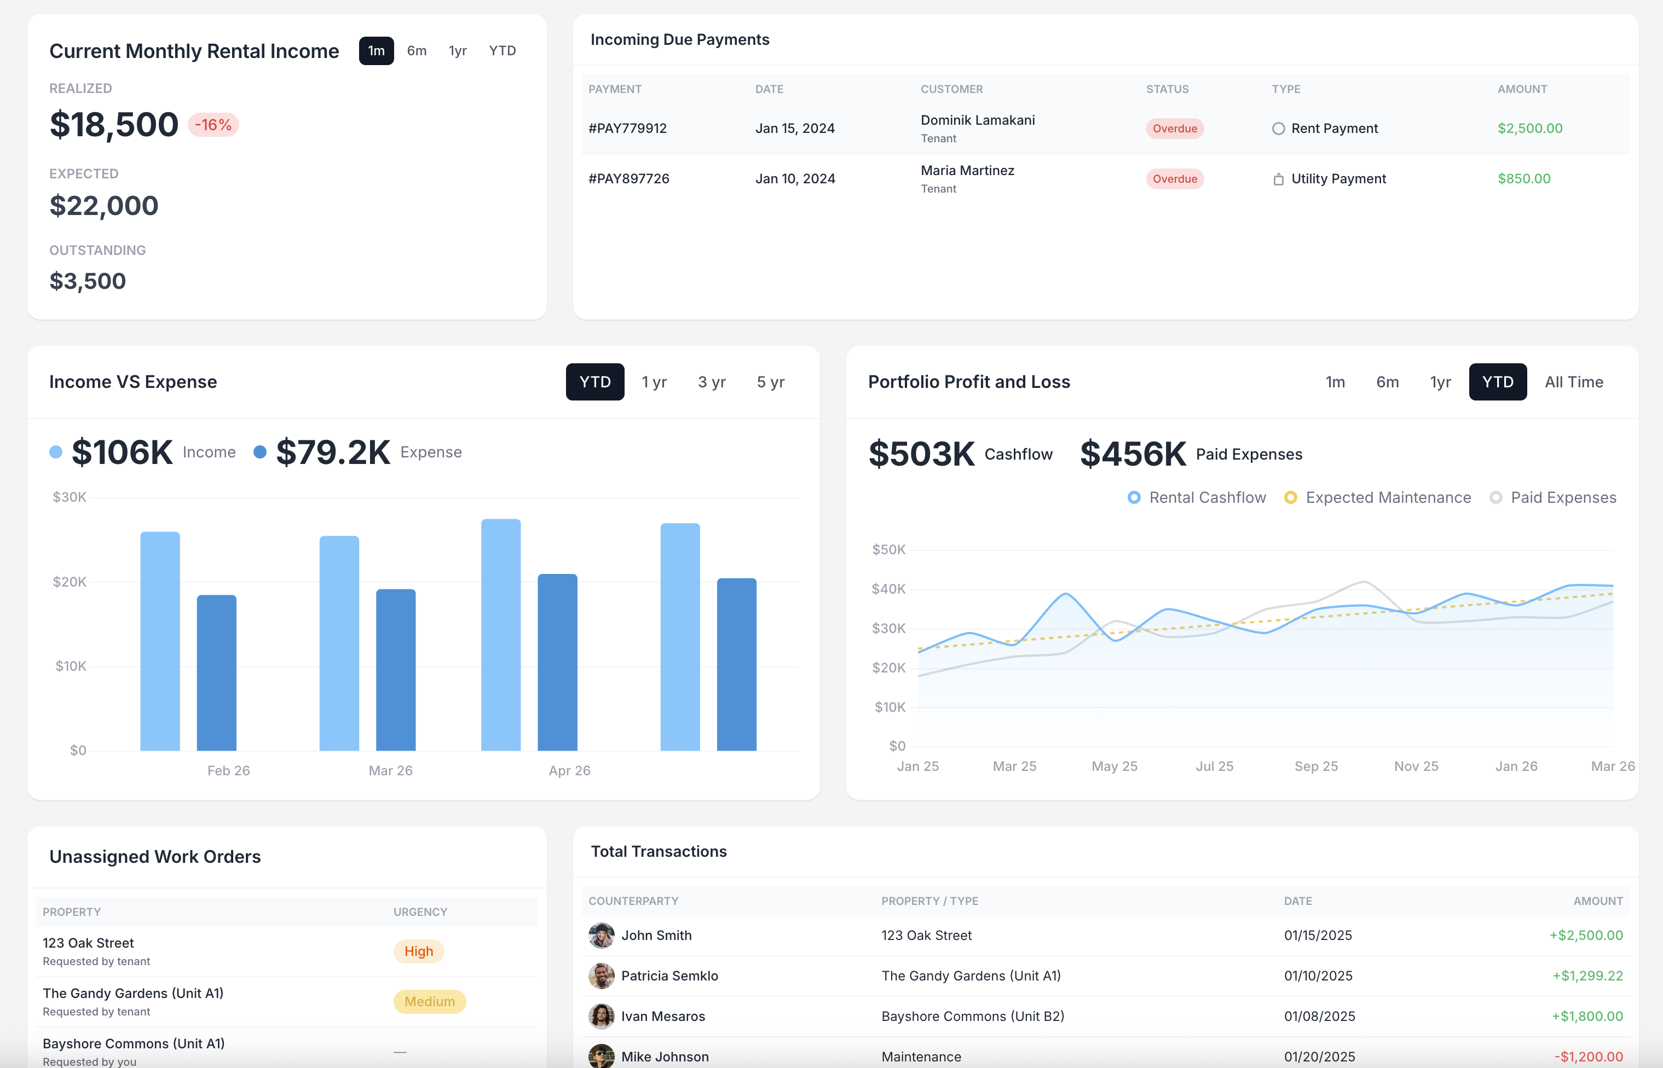Viewport: 1663px width, 1068px height.
Task: Click Ivan Mesaros's avatar picture
Action: [601, 1016]
